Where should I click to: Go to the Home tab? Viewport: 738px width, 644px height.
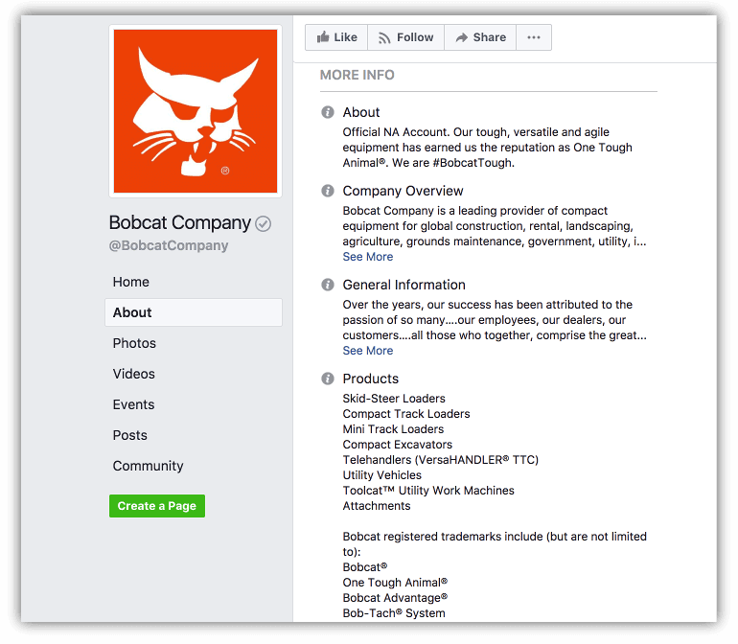coord(131,282)
